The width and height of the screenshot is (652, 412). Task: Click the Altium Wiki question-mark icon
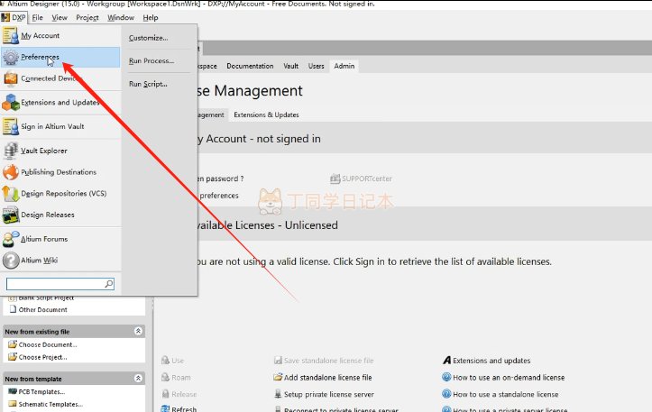11,261
